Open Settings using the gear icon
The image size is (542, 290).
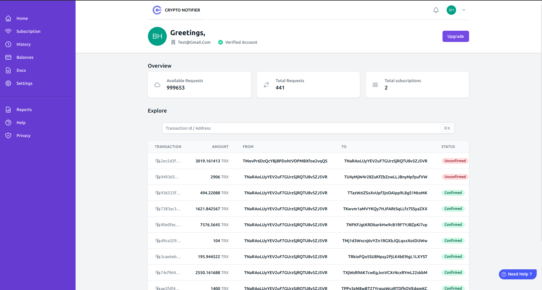[x=8, y=83]
